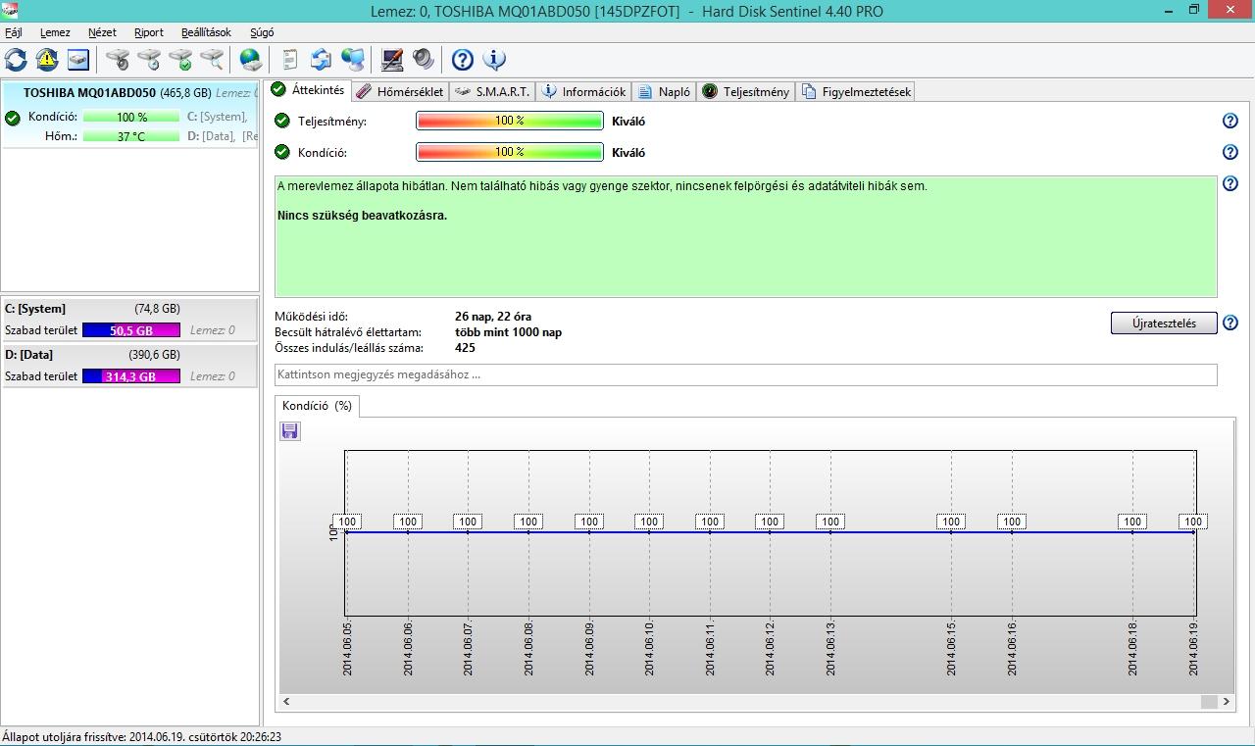Viewport: 1255px width, 746px height.
Task: Click the hard disk icon with clock
Action: pyautogui.click(x=149, y=60)
